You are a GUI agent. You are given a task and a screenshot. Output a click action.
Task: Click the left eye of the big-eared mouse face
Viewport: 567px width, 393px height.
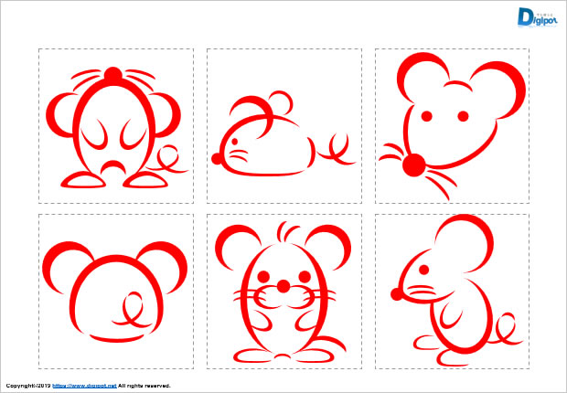pos(426,115)
